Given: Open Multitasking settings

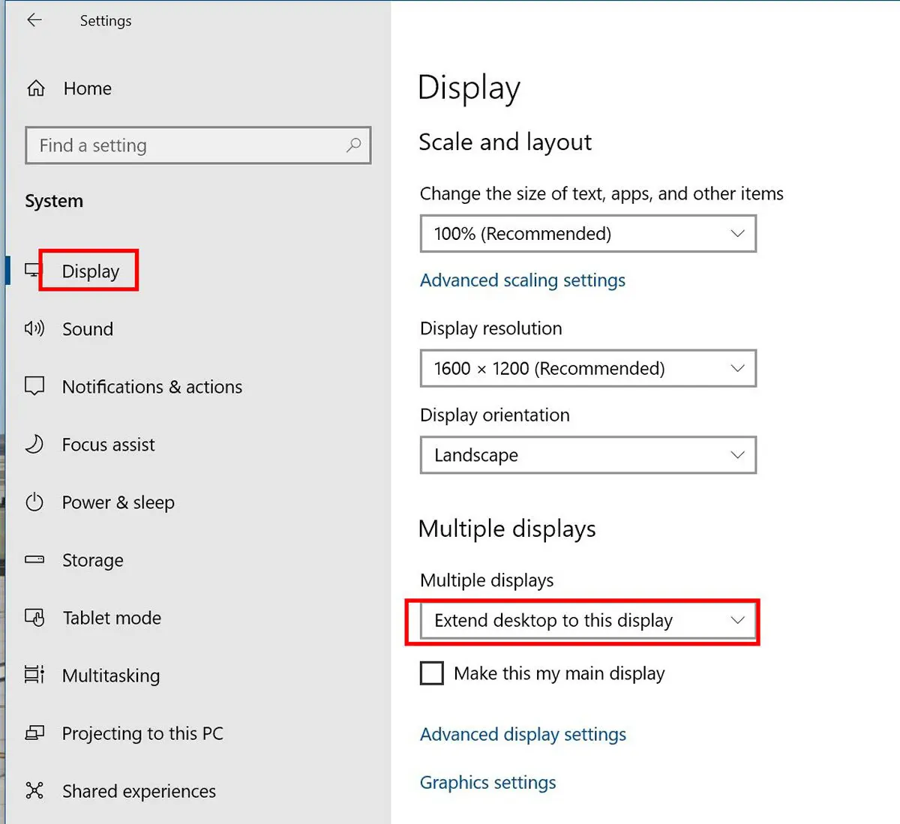Looking at the screenshot, I should (x=111, y=676).
